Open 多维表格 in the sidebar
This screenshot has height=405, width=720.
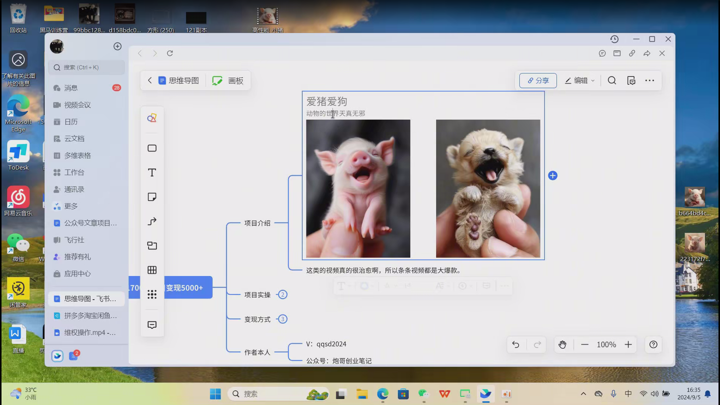coord(87,156)
